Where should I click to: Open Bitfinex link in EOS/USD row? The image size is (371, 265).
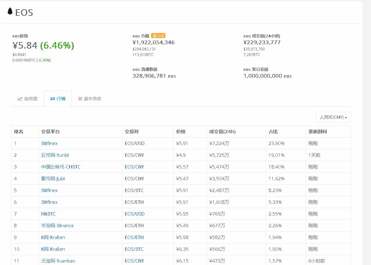click(49, 143)
